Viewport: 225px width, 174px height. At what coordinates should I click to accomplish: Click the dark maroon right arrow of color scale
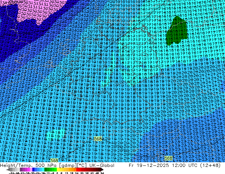coord(102,170)
